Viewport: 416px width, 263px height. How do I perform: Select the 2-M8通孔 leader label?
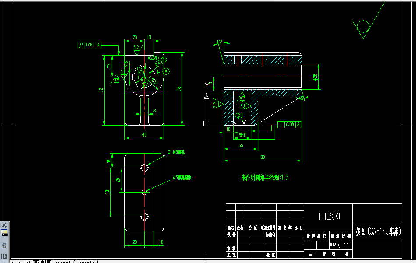pyautogui.click(x=176, y=152)
